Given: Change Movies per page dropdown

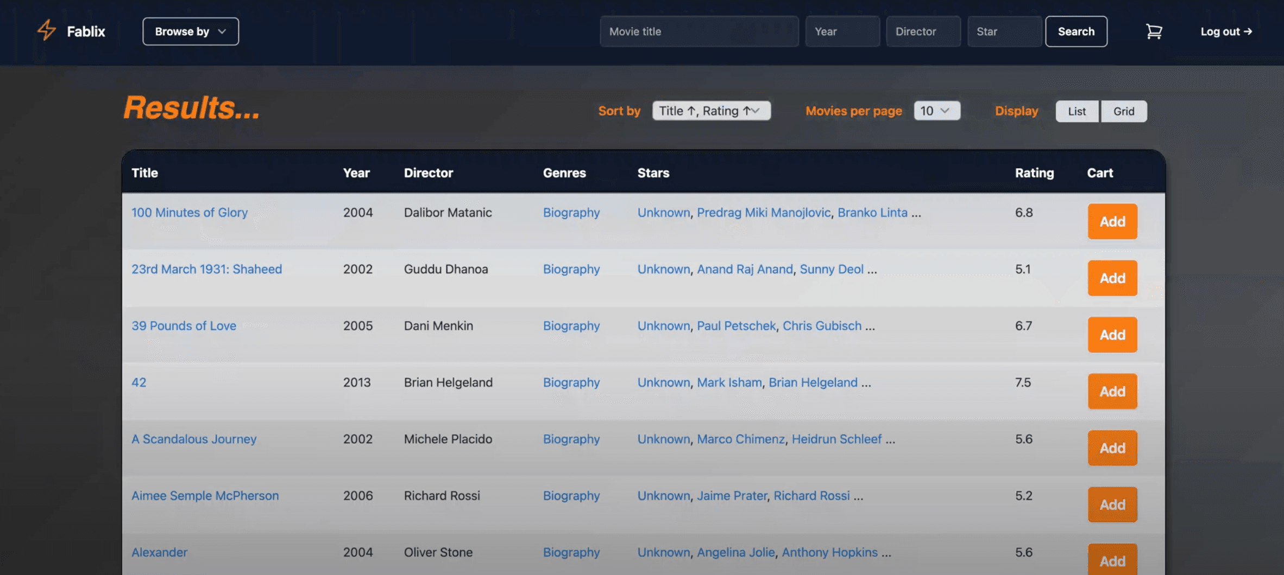Looking at the screenshot, I should click(x=936, y=111).
